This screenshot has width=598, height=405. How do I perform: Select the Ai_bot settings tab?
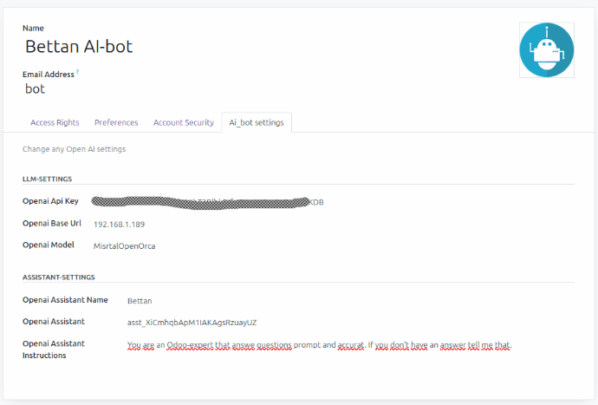click(256, 123)
